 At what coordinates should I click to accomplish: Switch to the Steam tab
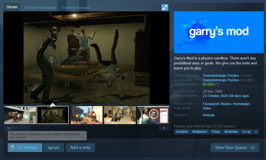tap(12, 7)
